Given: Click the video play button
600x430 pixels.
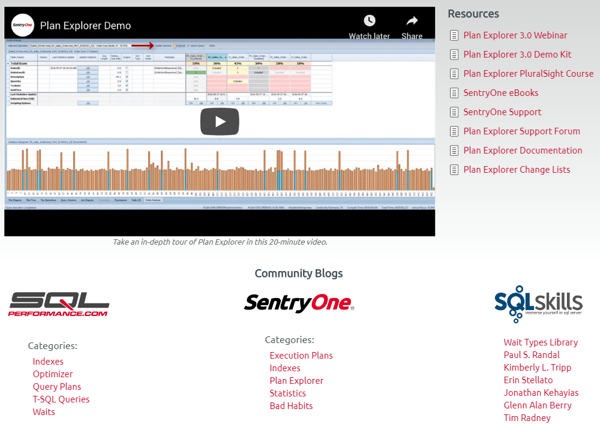Looking at the screenshot, I should coord(220,122).
